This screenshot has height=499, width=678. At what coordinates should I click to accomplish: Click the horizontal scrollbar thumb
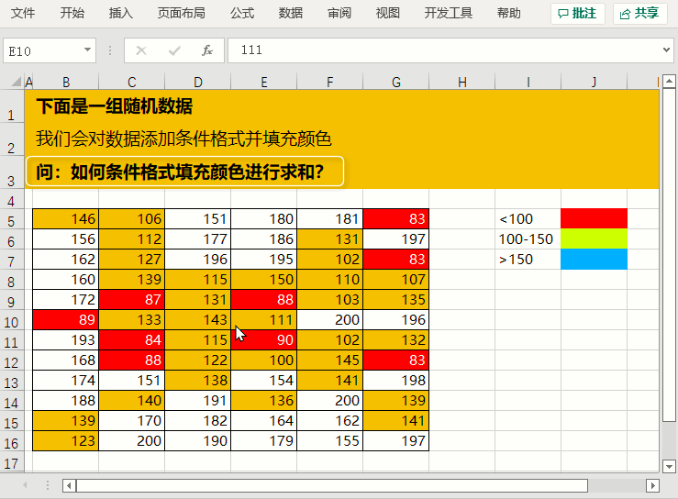tap(332, 485)
